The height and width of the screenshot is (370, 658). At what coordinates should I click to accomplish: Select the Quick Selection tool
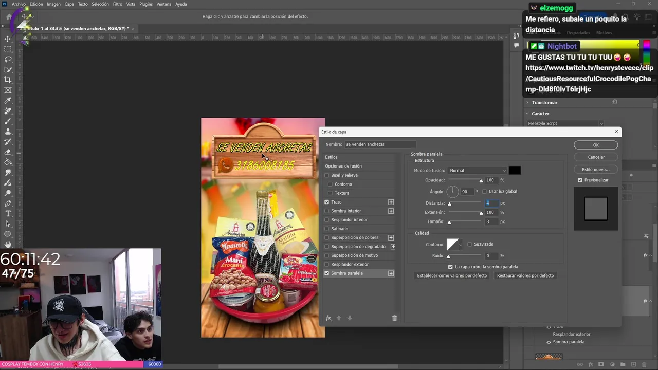click(8, 69)
